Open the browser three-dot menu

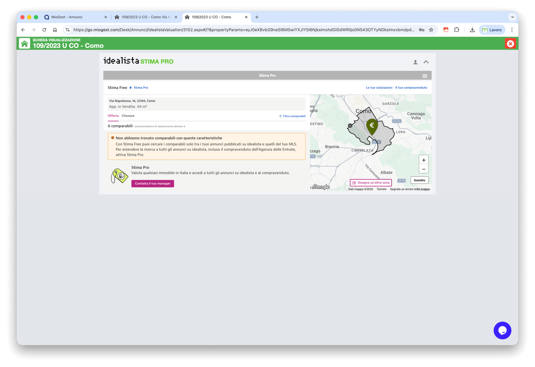512,30
